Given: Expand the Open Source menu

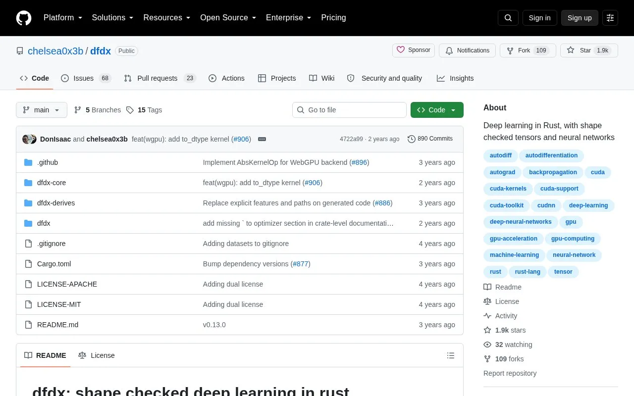Looking at the screenshot, I should [x=228, y=18].
